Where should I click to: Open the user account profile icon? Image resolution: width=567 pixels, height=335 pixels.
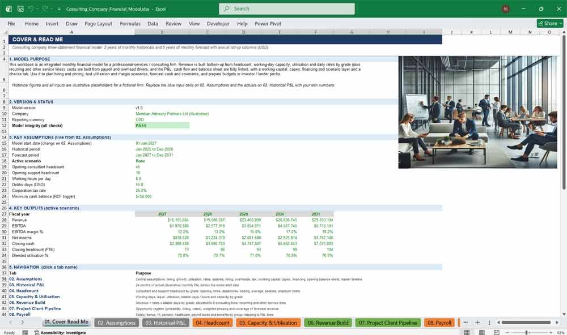click(506, 8)
